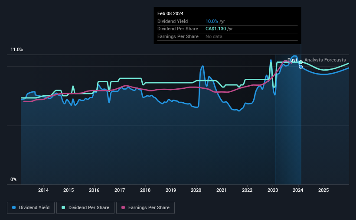Click the 'Feb 08 2024' tooltip date
The height and width of the screenshot is (220, 356).
(170, 13)
